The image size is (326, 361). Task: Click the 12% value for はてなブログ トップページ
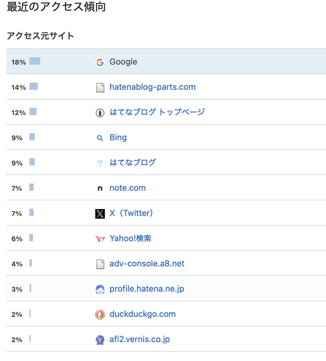point(19,113)
